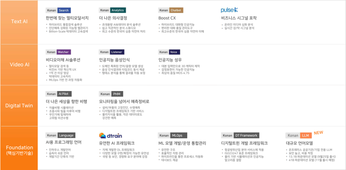
Task: Click the text 디지털트윈 프레임워크 기반 서비스
Action: pyautogui.click(x=123, y=111)
